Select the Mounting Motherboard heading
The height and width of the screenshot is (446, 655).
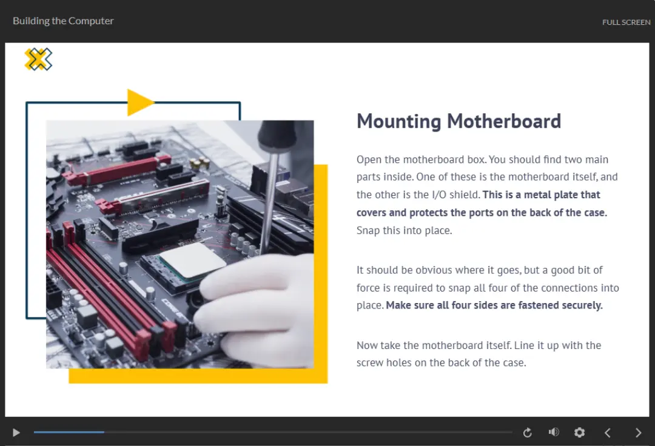point(458,121)
